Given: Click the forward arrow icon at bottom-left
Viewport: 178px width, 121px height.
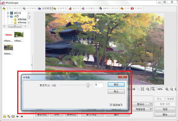Looking at the screenshot, I should [22, 117].
